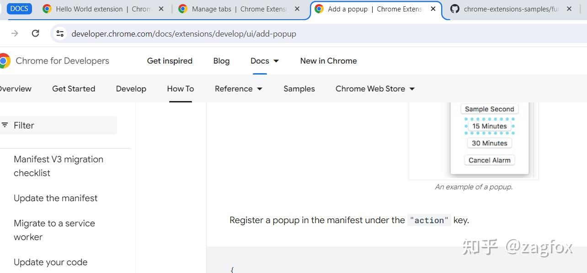Select the How To navigation tab
This screenshot has width=587, height=273.
[181, 89]
